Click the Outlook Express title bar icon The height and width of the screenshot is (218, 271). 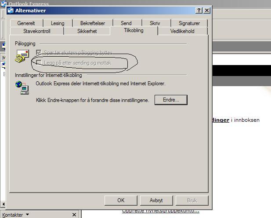[4, 3]
